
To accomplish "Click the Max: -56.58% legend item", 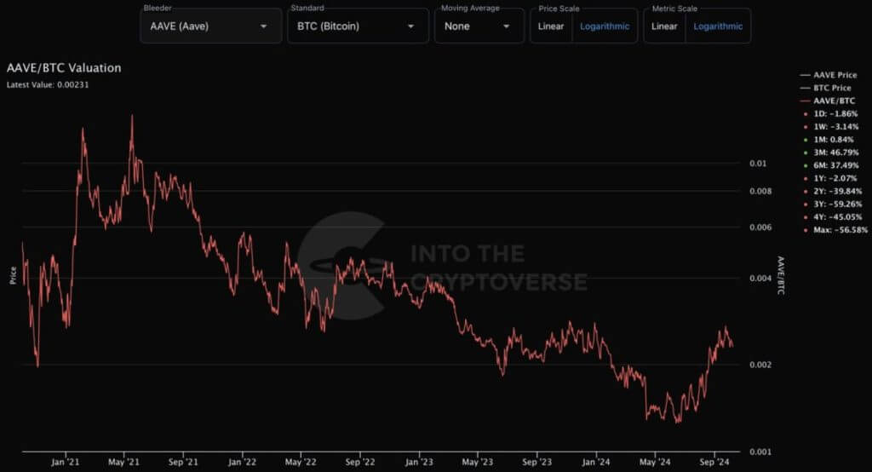I will click(x=835, y=230).
